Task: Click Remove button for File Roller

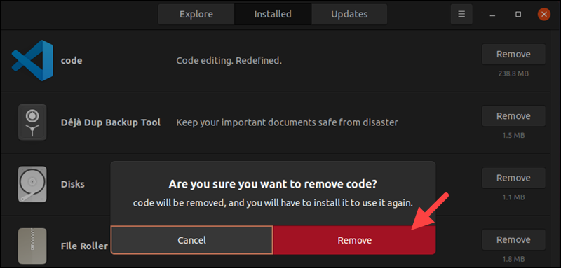Action: [513, 239]
